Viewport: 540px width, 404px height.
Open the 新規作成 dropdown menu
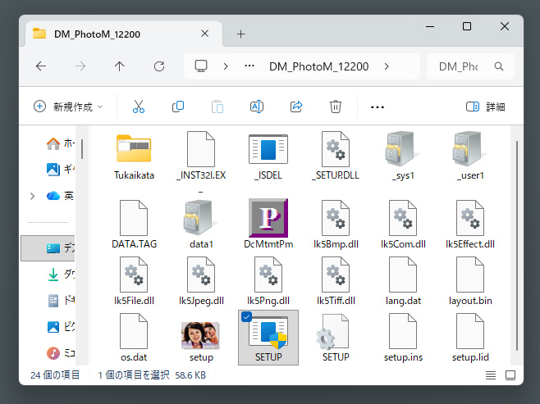[68, 107]
